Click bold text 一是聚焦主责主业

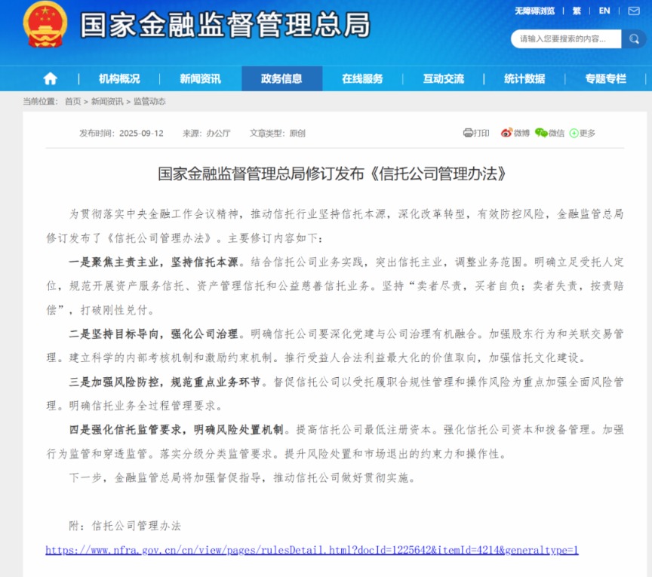click(114, 262)
